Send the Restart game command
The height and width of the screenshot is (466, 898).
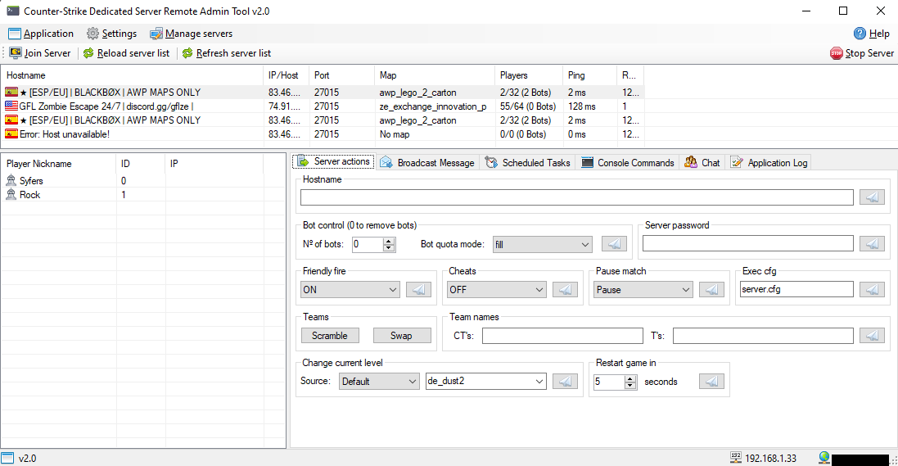(711, 381)
